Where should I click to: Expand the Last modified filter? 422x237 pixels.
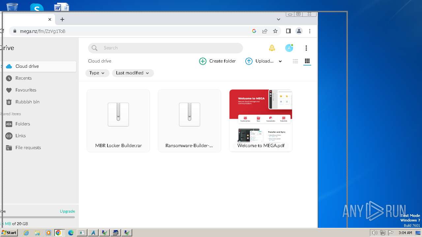pos(133,73)
